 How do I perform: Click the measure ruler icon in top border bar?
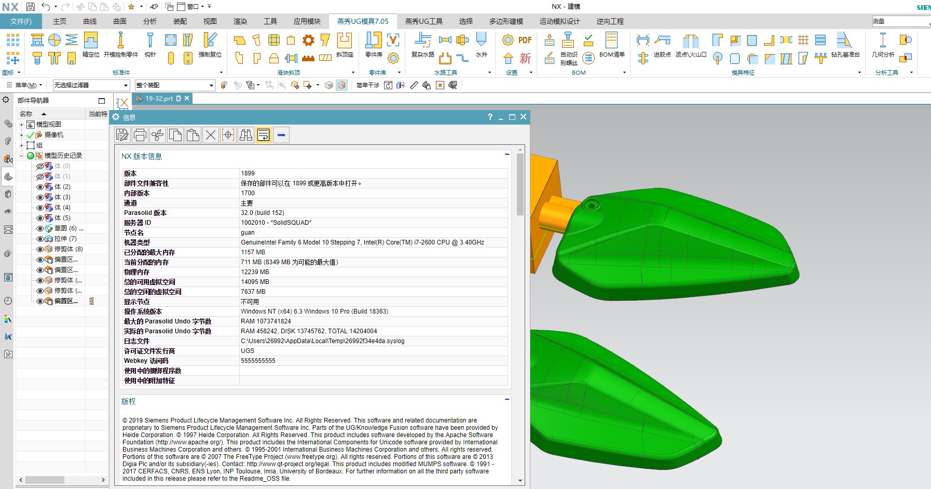[414, 85]
